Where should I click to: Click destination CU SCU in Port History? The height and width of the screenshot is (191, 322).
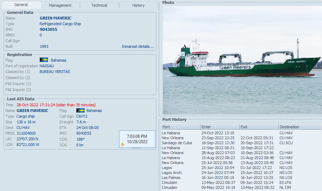pyautogui.click(x=286, y=143)
